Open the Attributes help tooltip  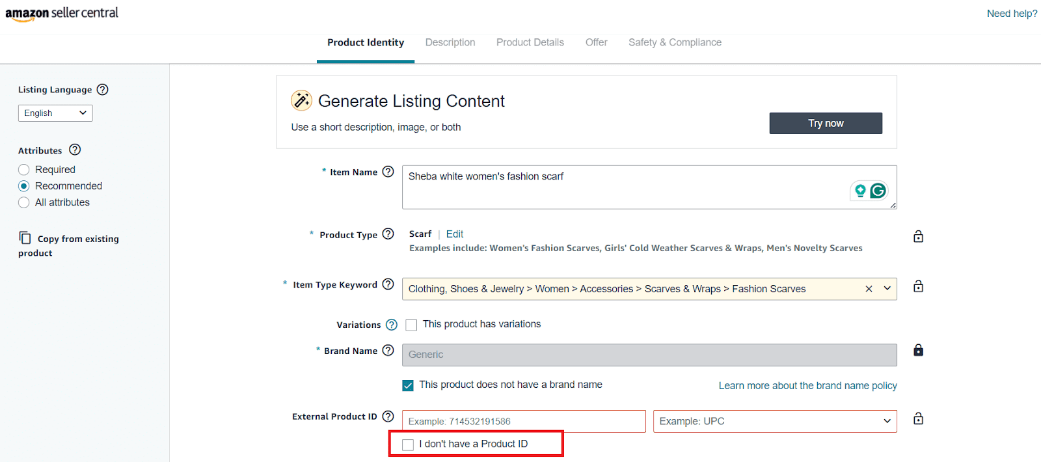pos(75,150)
